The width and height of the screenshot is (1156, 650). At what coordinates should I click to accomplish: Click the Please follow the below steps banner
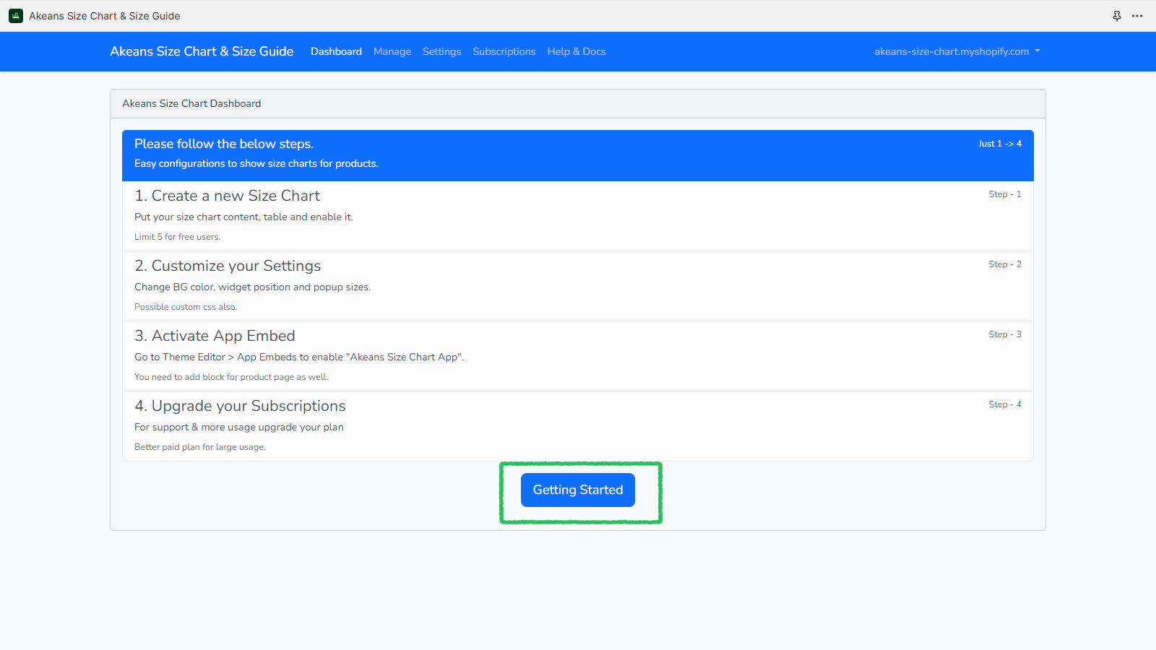(223, 144)
